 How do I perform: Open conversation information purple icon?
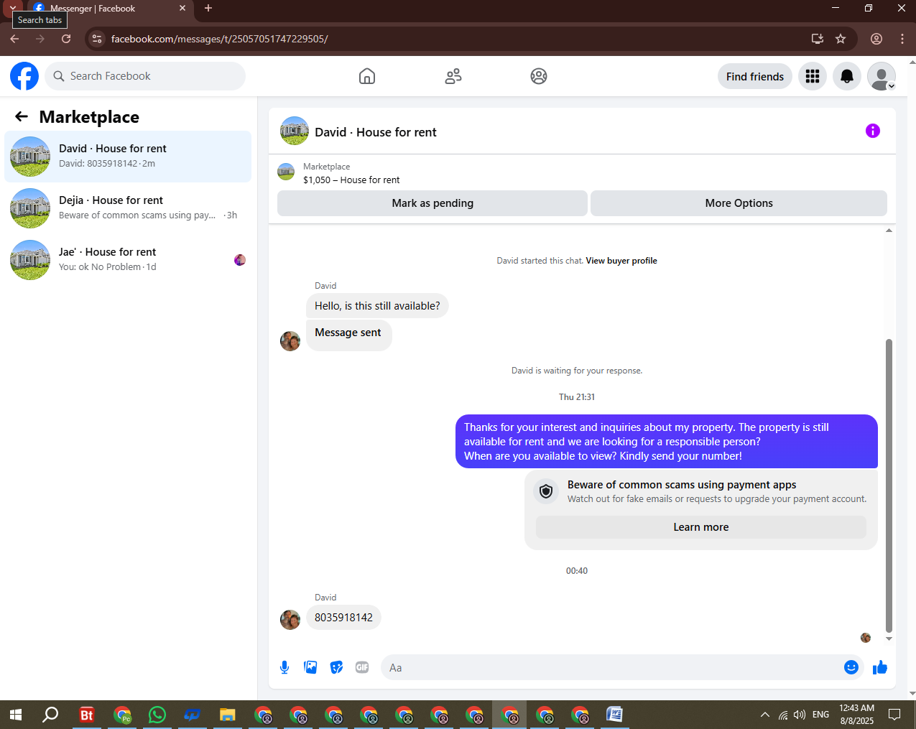pos(873,131)
